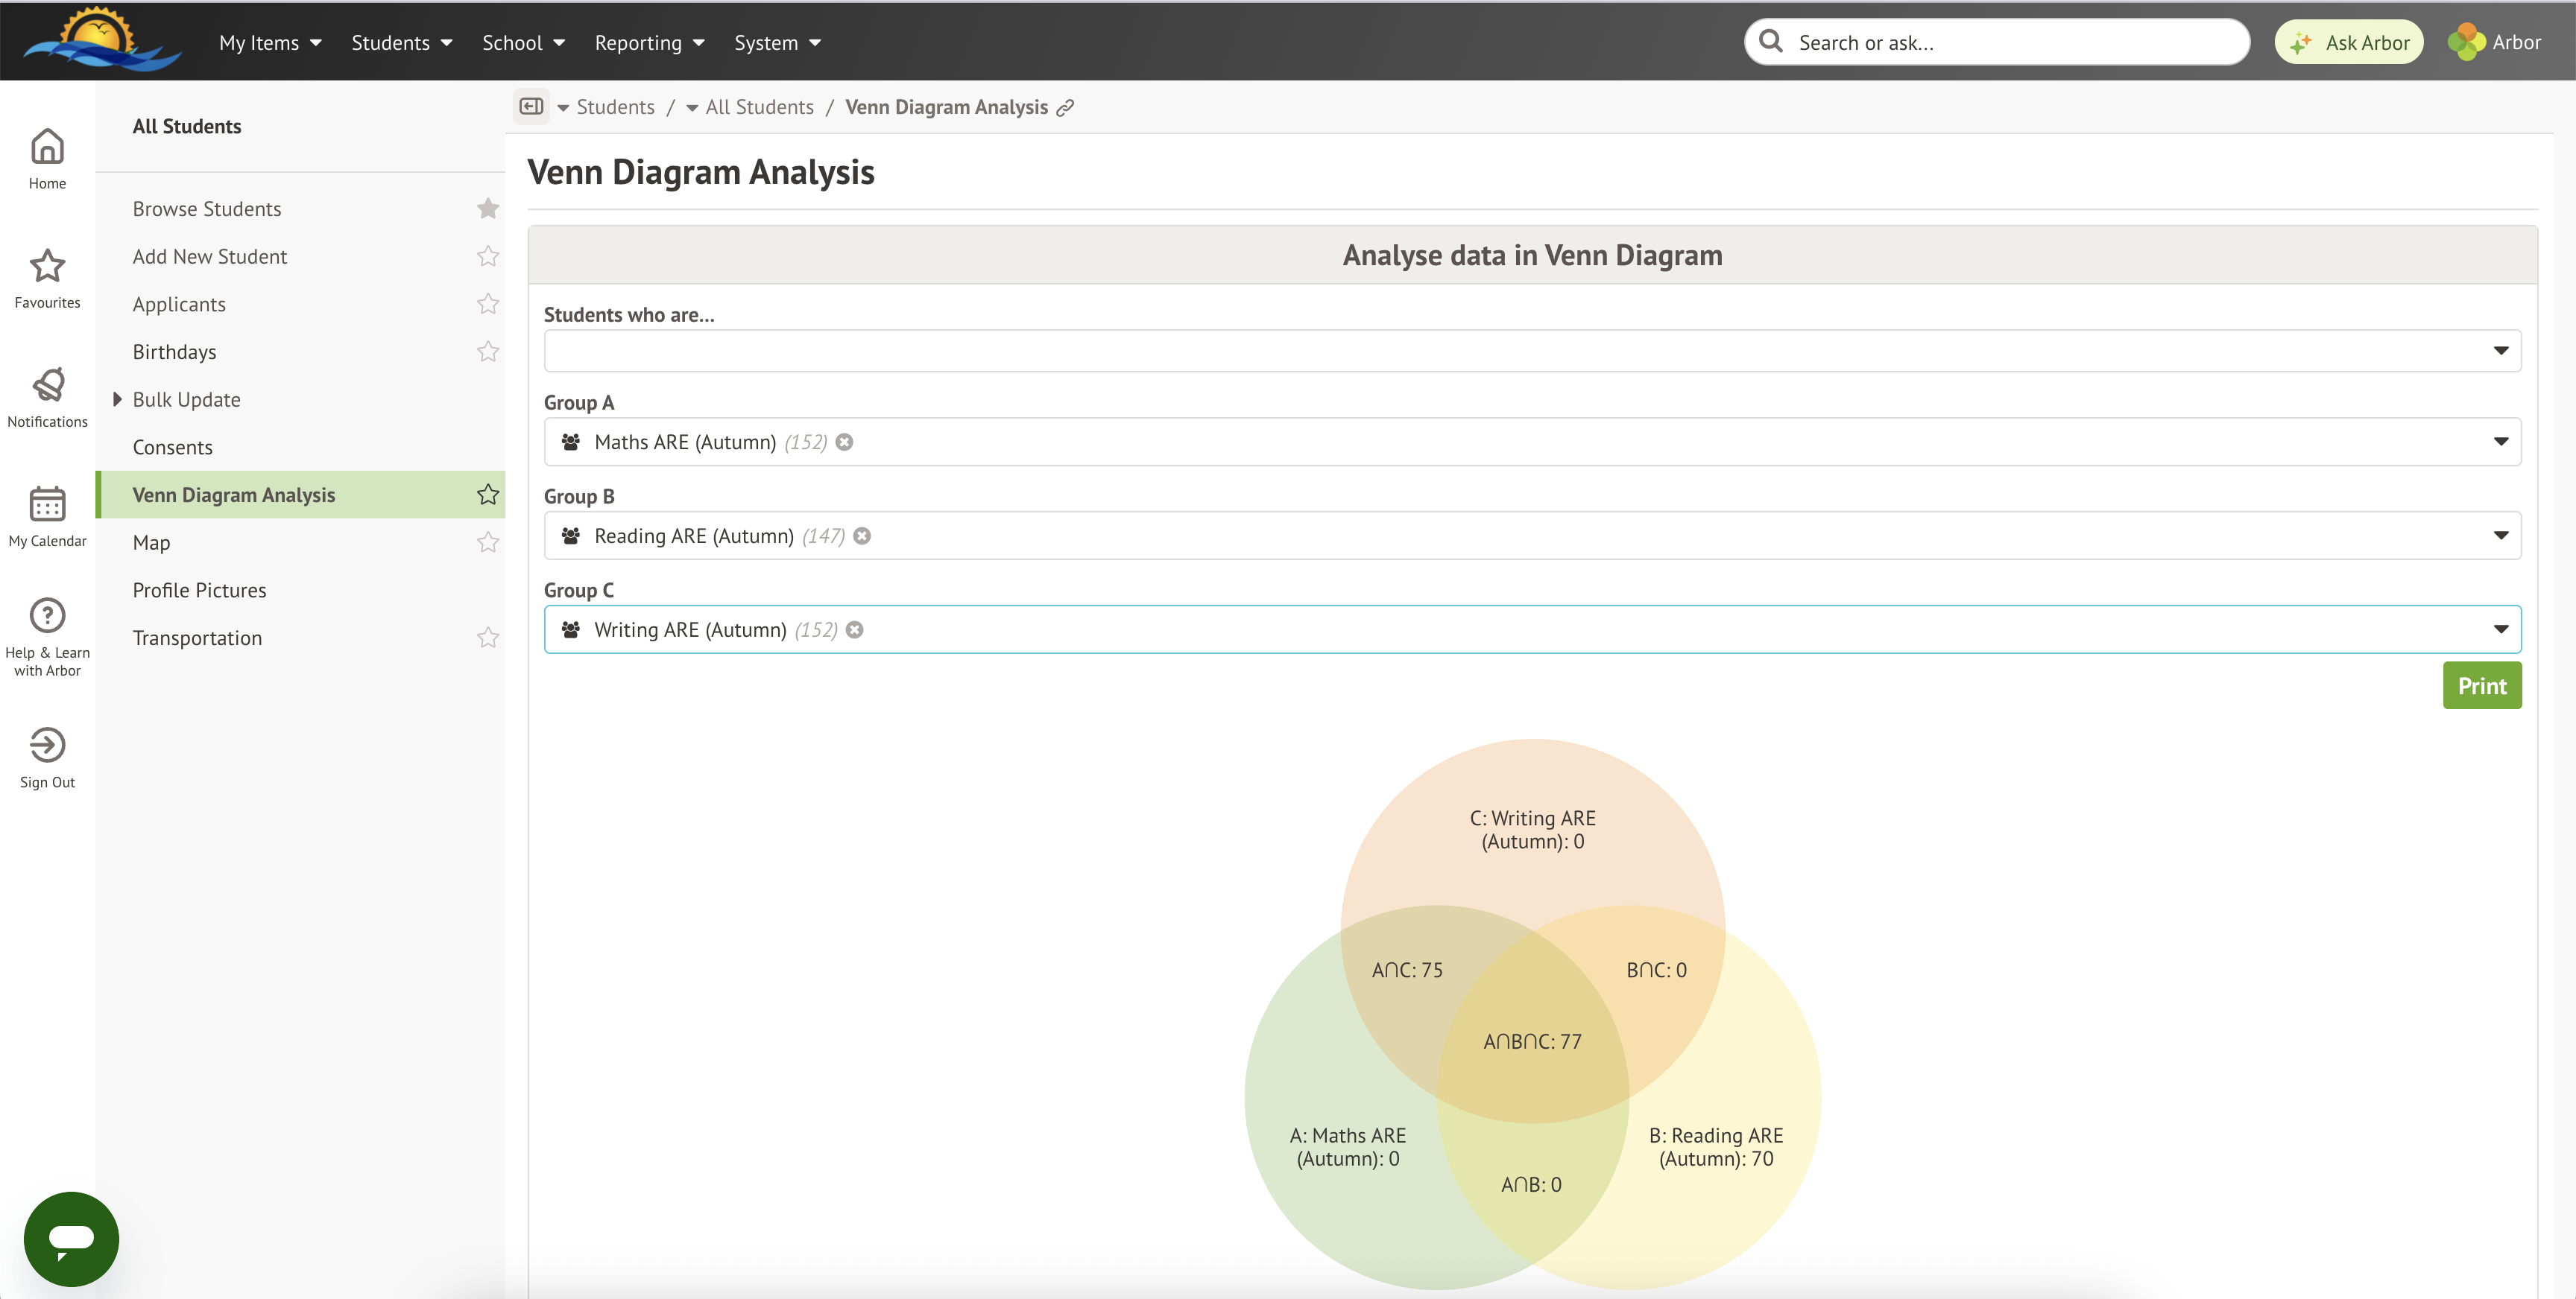Toggle favourite star for Venn Diagram Analysis
Screen dimensions: 2576x1299
pos(487,495)
